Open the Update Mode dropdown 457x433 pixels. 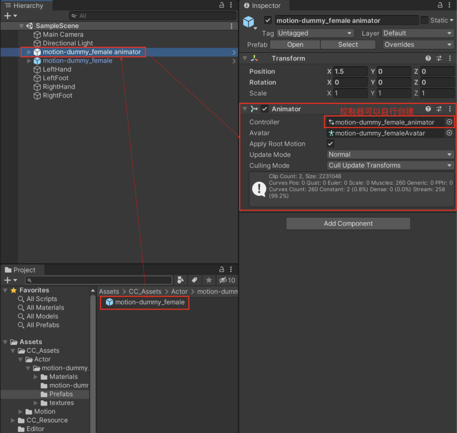(390, 154)
